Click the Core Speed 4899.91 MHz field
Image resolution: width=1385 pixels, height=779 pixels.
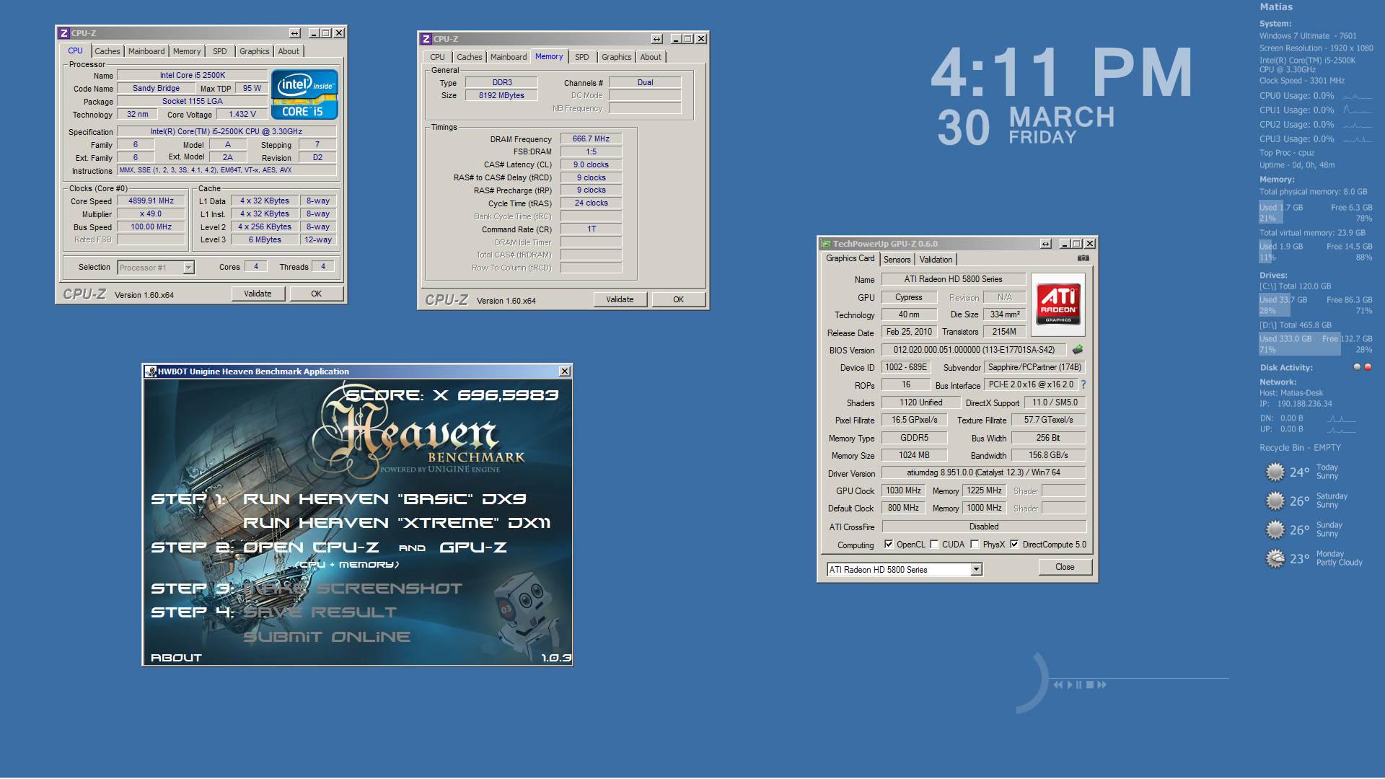[151, 201]
